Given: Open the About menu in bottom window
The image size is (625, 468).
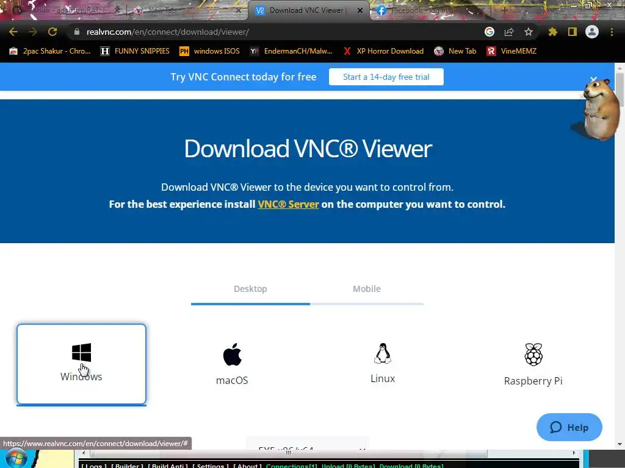Looking at the screenshot, I should (247, 466).
